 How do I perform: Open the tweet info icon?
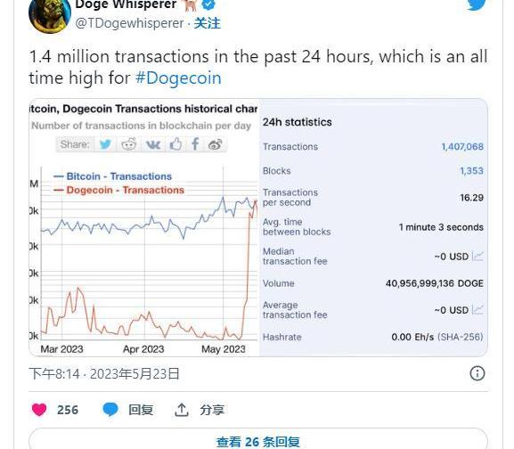tap(477, 373)
